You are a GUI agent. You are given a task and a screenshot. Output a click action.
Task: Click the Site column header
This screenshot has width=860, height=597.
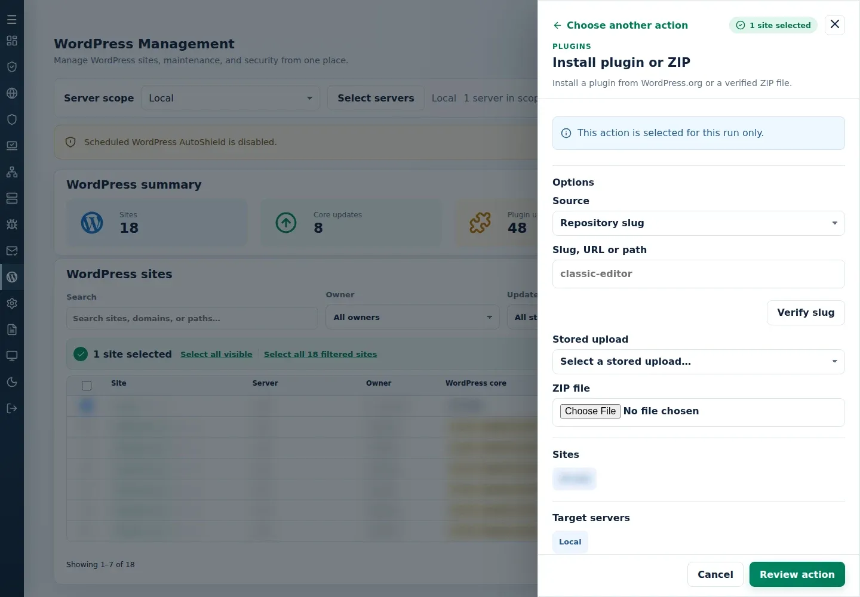tap(118, 383)
